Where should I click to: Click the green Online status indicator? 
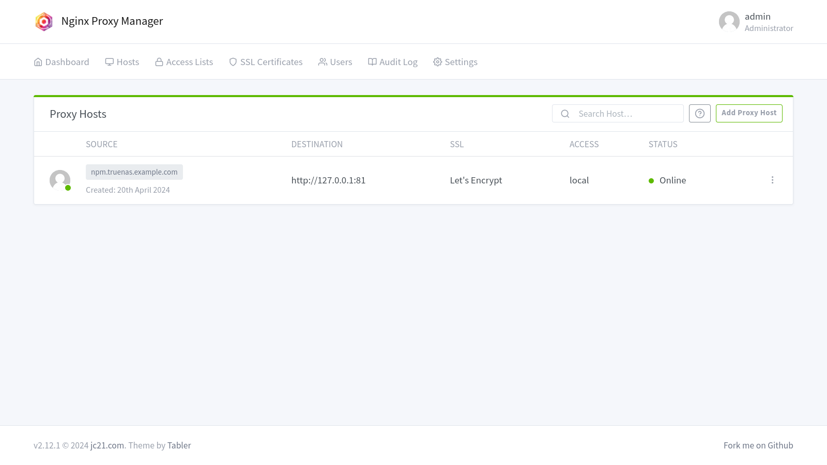(652, 181)
